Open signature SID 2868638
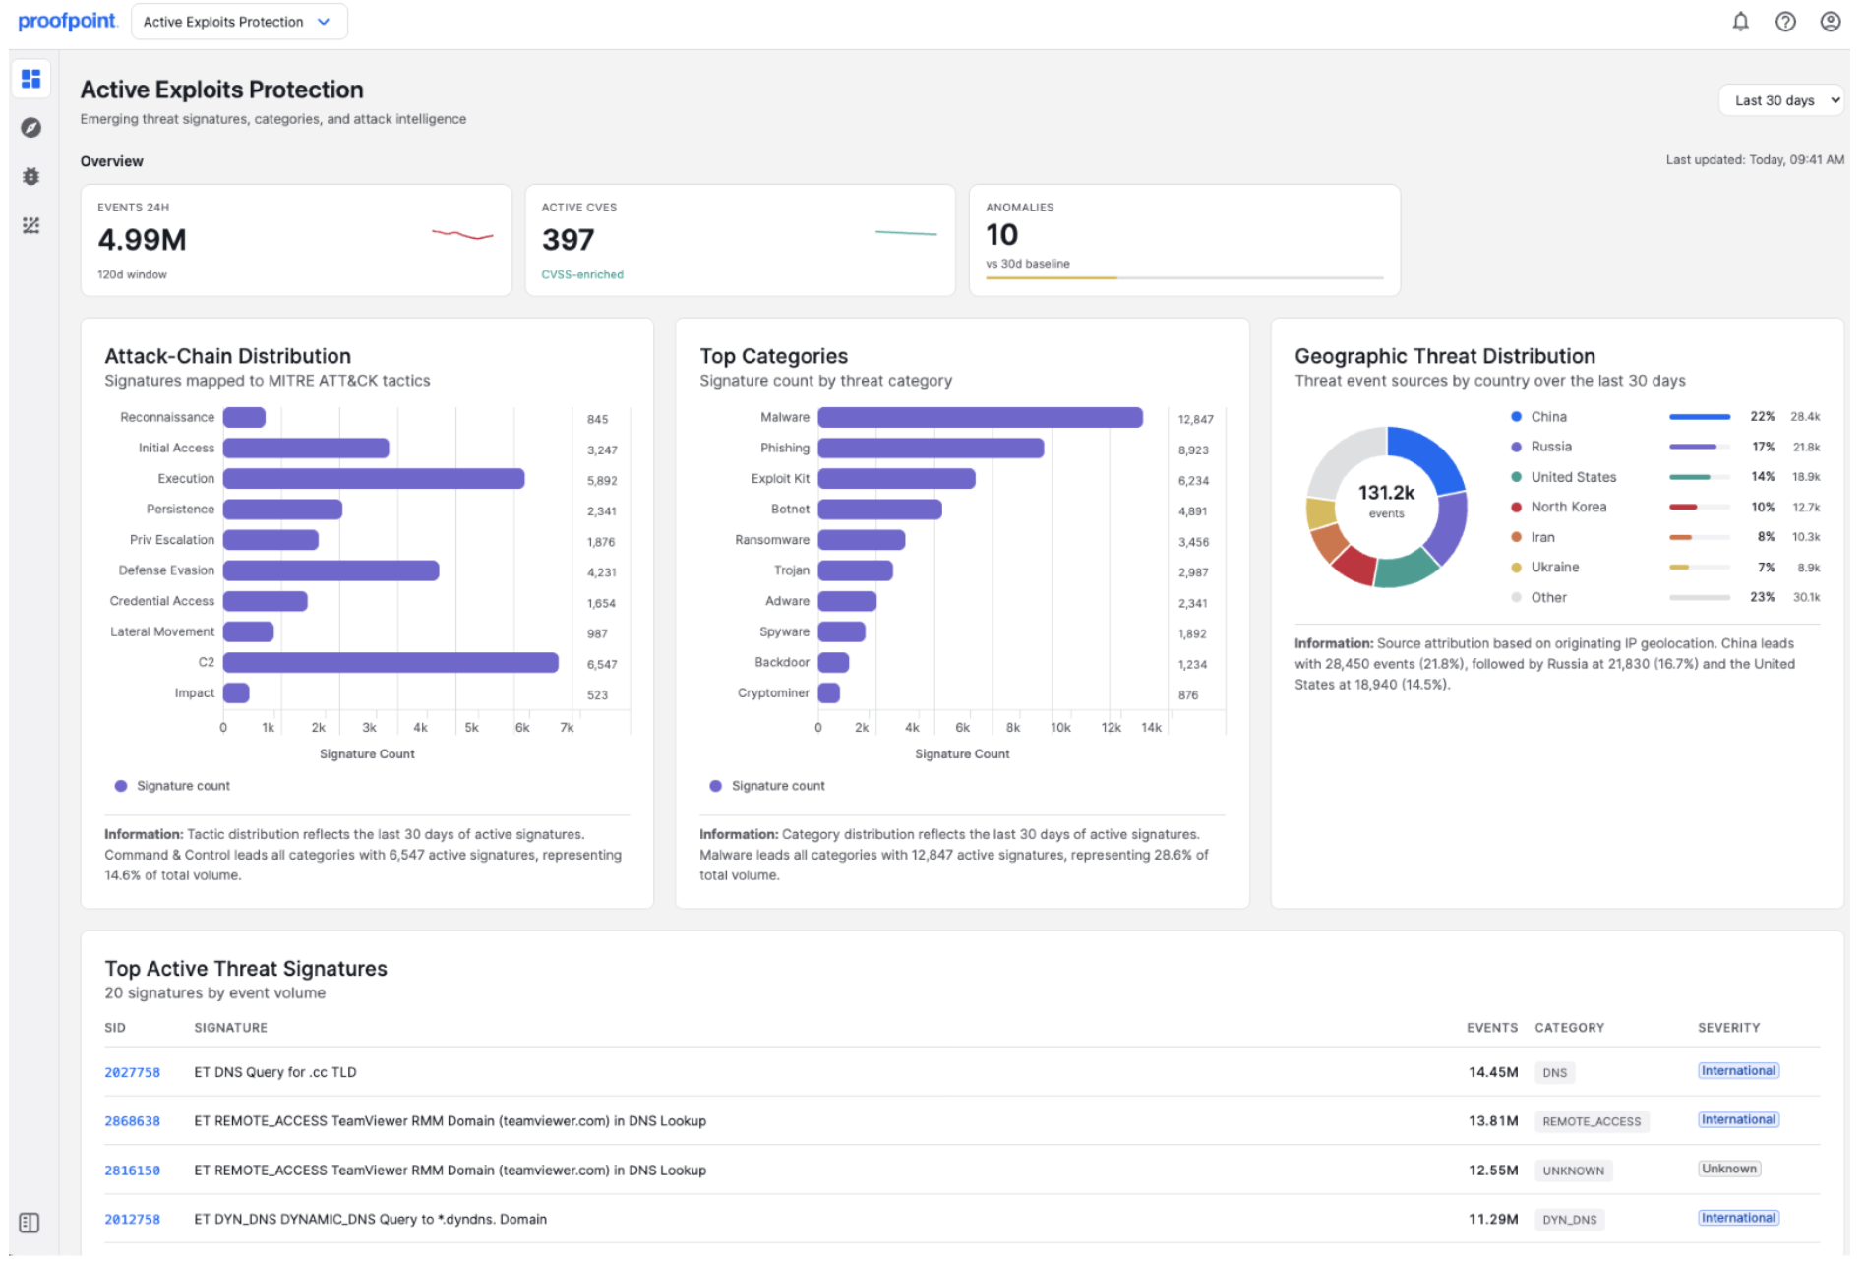This screenshot has height=1261, width=1865. coord(132,1121)
